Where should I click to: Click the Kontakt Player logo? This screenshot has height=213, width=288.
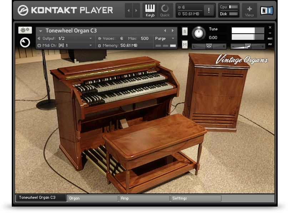[x=65, y=10]
